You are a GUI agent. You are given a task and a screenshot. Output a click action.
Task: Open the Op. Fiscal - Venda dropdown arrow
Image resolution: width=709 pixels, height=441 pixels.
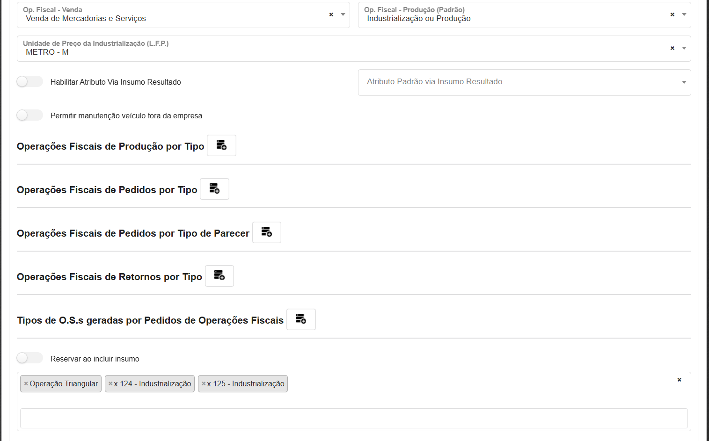(x=343, y=14)
